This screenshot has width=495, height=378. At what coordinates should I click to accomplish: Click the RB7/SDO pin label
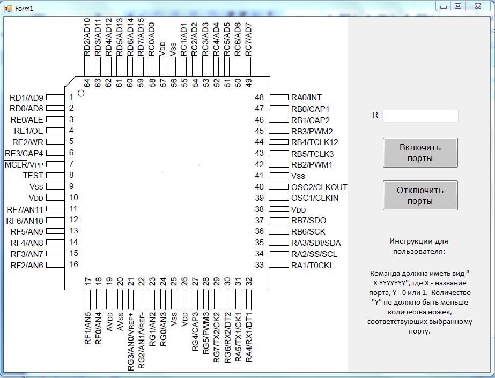click(x=308, y=221)
